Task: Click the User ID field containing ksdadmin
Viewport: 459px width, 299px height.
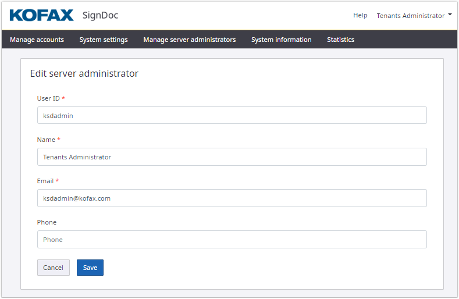Action: click(232, 115)
